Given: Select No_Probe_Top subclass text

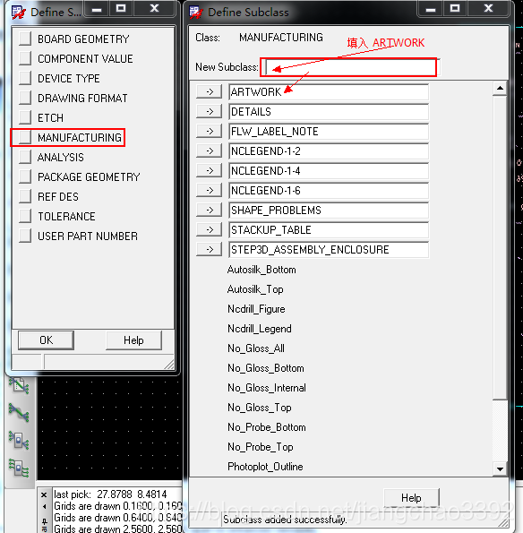Looking at the screenshot, I should [261, 447].
